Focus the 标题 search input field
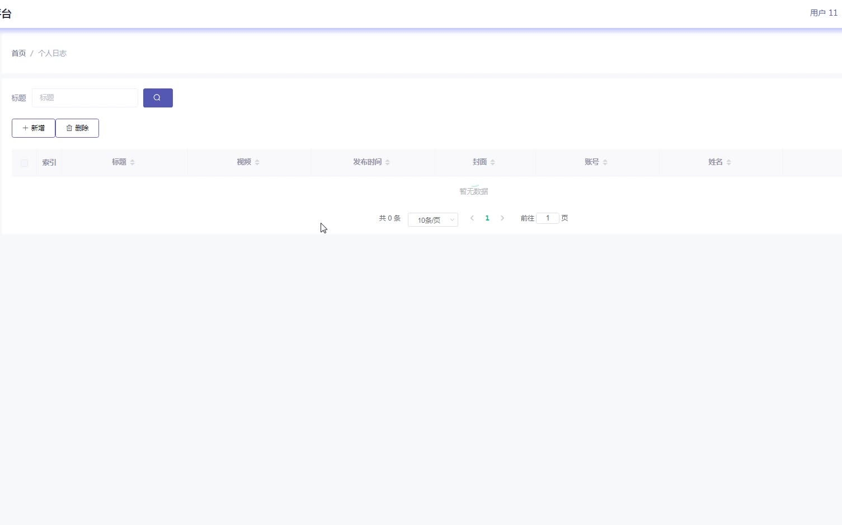Viewport: 842px width, 525px height. click(85, 98)
